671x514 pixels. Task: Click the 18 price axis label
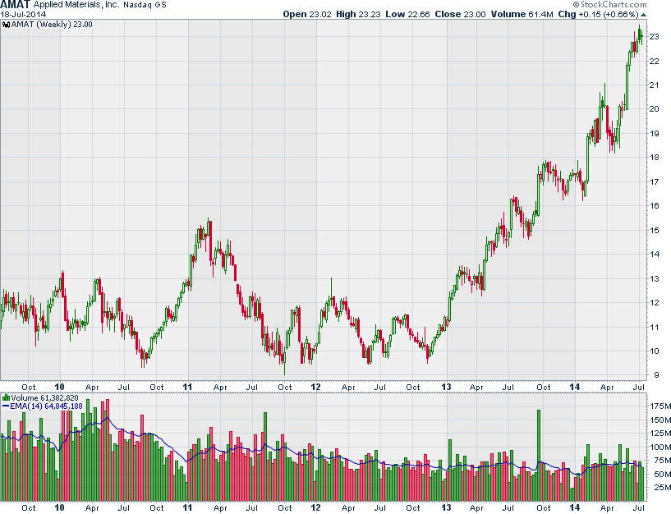[x=654, y=158]
